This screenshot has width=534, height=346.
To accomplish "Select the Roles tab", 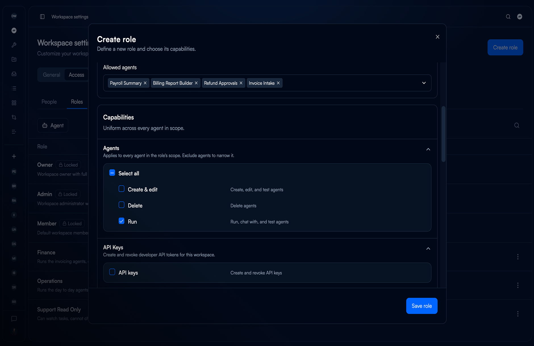I will click(77, 102).
